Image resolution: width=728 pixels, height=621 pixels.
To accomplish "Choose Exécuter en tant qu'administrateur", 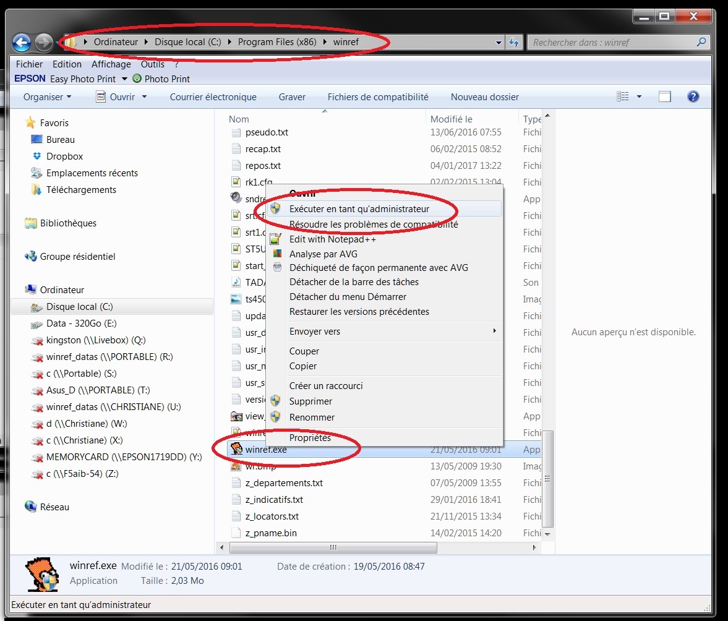I will coord(385,209).
